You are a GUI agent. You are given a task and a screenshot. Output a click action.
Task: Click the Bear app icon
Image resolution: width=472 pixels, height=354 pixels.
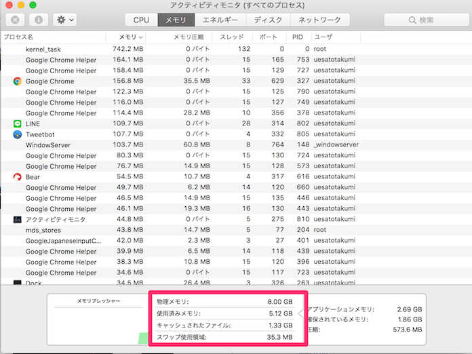click(17, 177)
